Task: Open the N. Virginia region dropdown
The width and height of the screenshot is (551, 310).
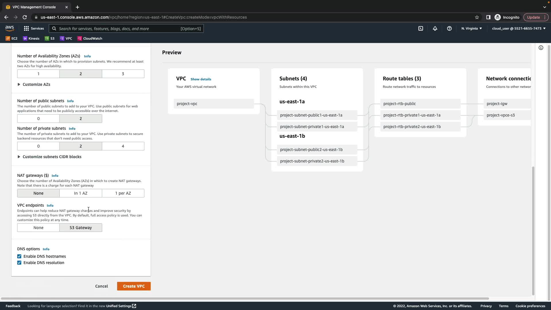Action: click(472, 28)
